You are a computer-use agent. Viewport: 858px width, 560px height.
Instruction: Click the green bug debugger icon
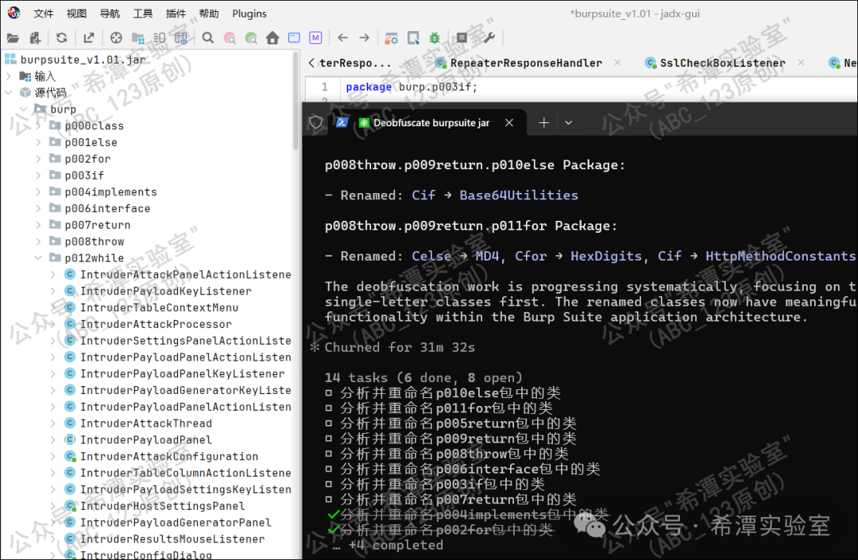coord(435,38)
